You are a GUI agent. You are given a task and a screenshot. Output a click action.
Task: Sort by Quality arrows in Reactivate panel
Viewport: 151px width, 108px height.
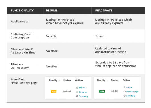point(107,80)
